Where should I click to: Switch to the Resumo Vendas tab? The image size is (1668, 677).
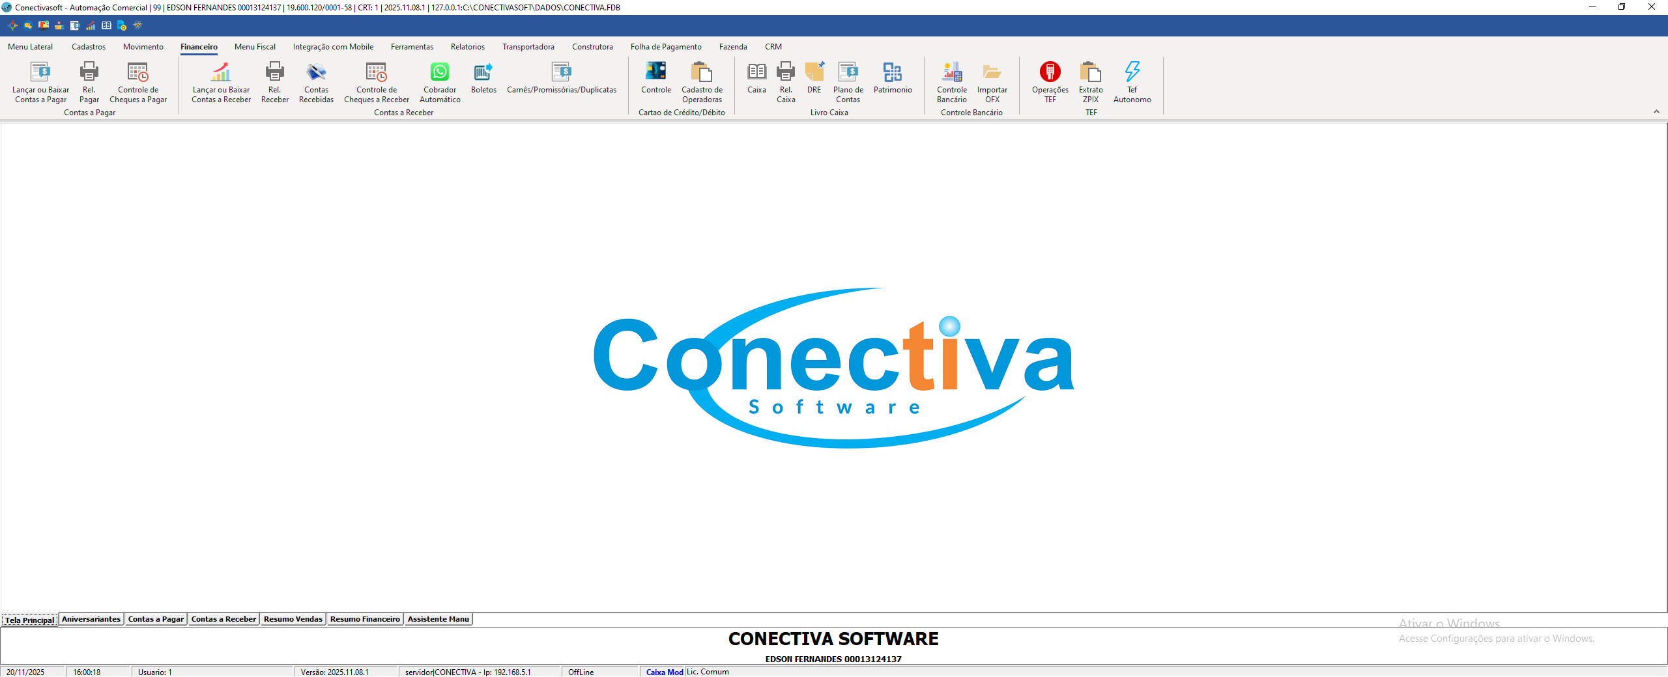[293, 619]
